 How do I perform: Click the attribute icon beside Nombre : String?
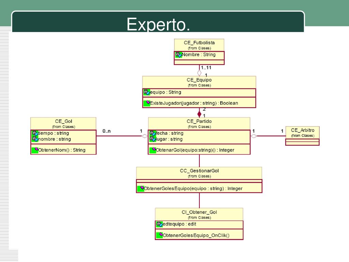point(179,55)
